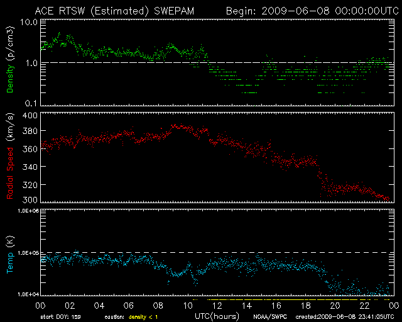Click the '20' hour label on time axis
This screenshot has width=402, height=322.
pos(335,306)
